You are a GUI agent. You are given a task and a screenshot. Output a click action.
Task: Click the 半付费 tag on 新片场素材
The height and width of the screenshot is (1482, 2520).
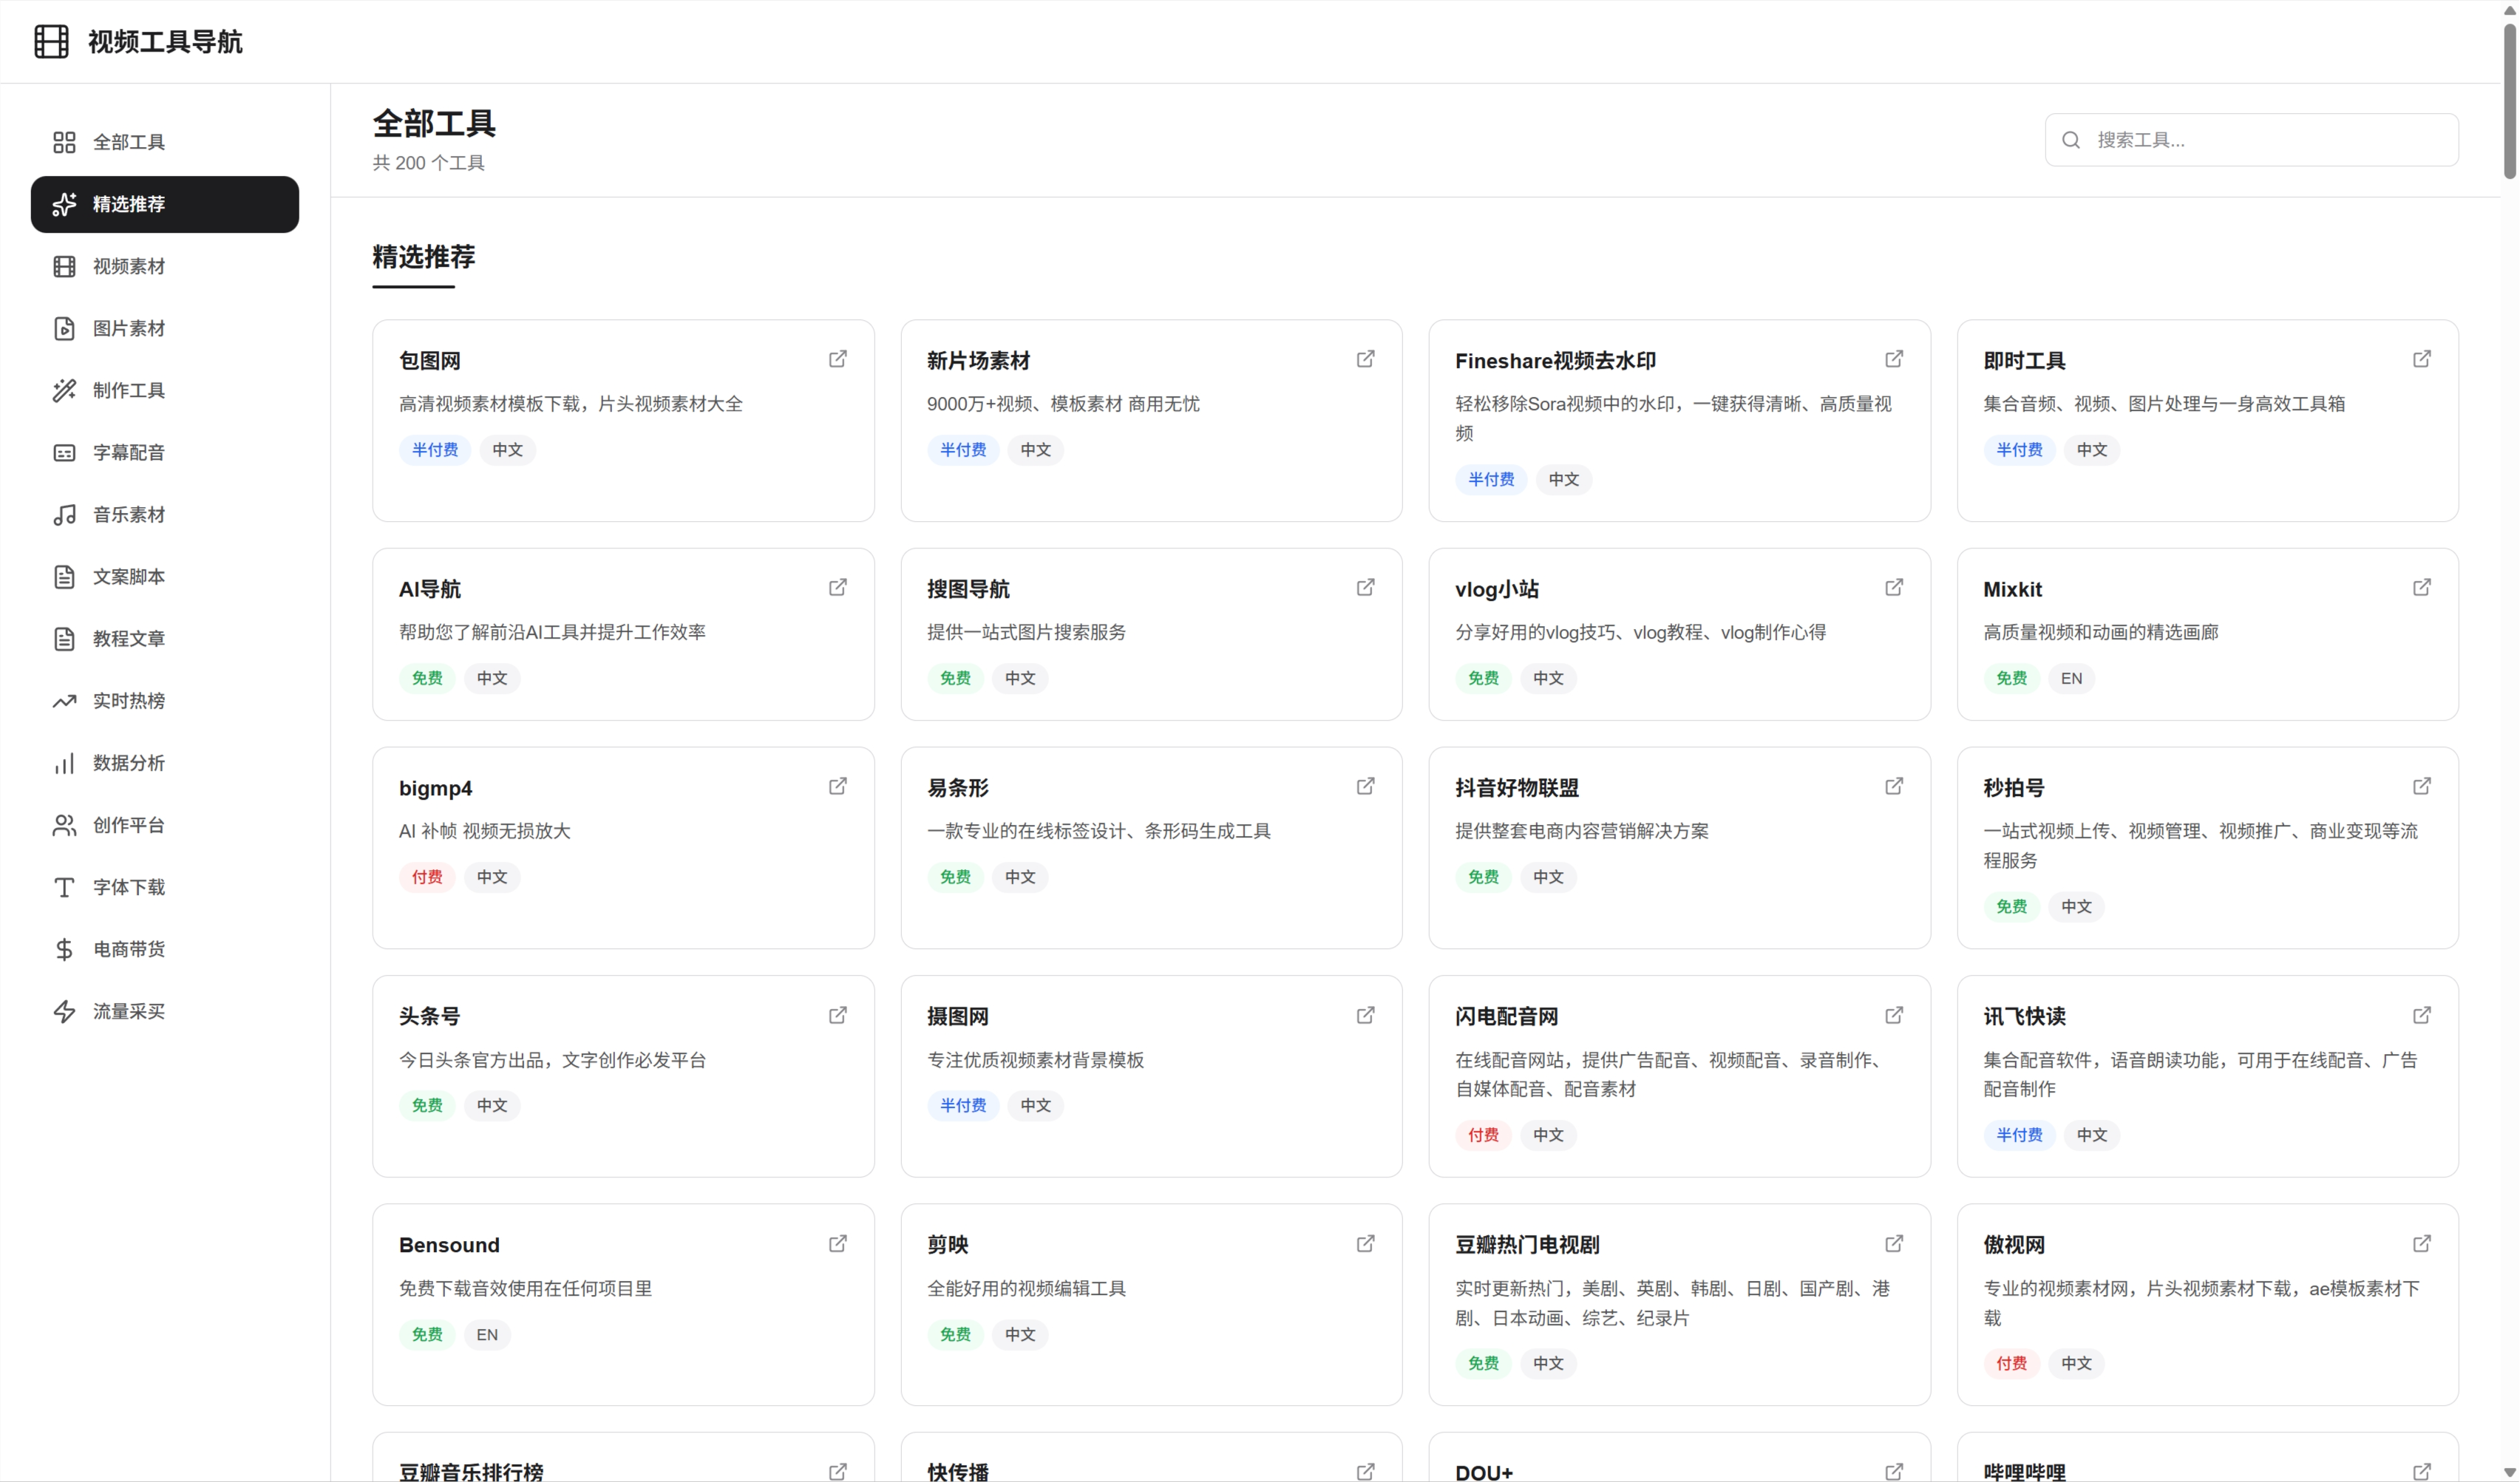(x=962, y=450)
